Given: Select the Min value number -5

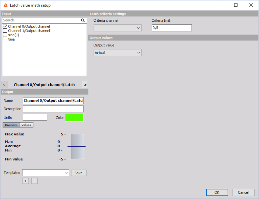Looking at the screenshot, I should point(61,159).
